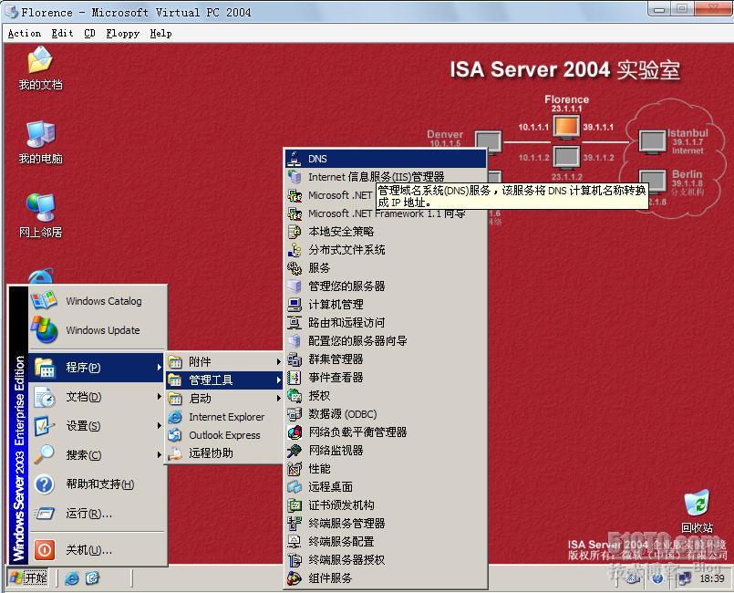Open the Action menu in Virtual PC

[x=25, y=33]
